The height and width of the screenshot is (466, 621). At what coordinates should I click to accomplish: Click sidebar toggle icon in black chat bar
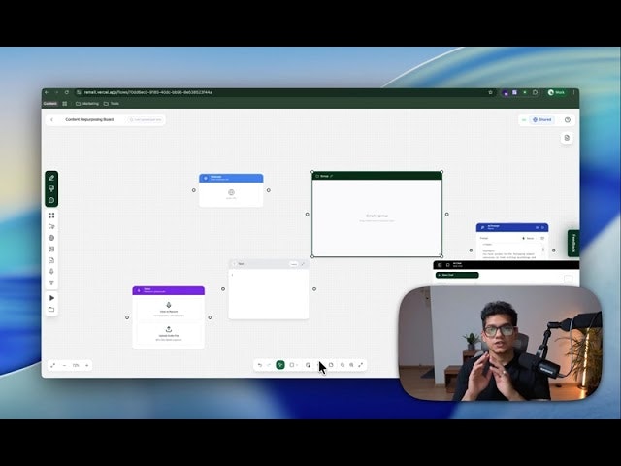(440, 265)
